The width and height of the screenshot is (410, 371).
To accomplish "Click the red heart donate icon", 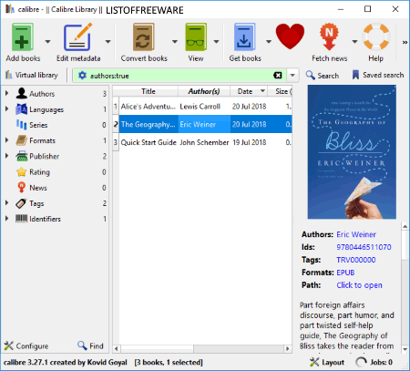I will 290,36.
